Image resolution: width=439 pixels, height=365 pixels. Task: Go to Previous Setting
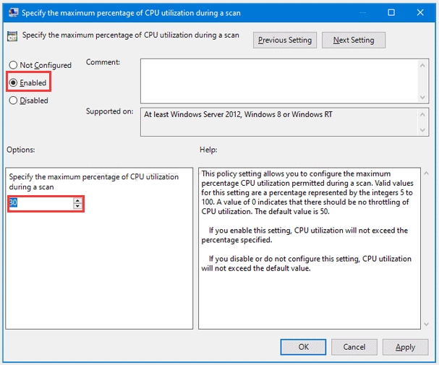coord(285,40)
